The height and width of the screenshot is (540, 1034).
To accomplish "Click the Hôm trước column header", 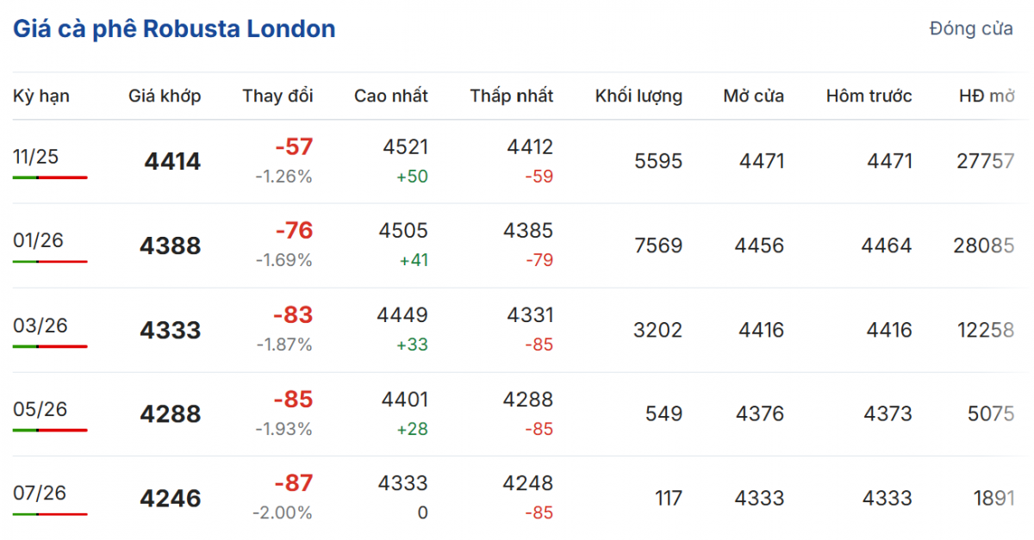I will 869,96.
